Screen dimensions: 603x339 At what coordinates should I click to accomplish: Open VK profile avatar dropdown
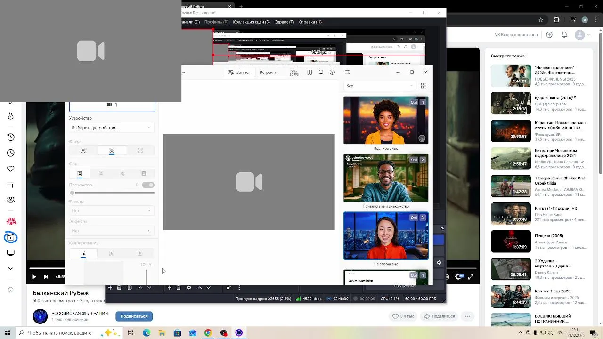click(583, 35)
